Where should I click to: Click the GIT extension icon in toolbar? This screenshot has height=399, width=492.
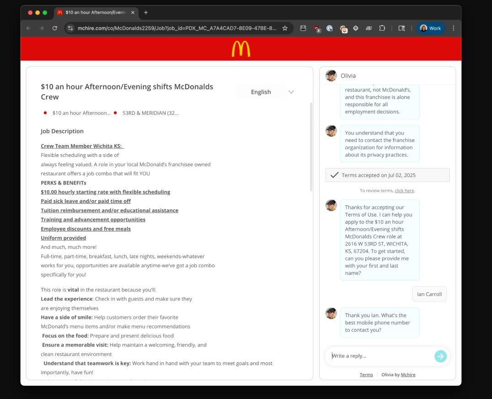point(369,28)
